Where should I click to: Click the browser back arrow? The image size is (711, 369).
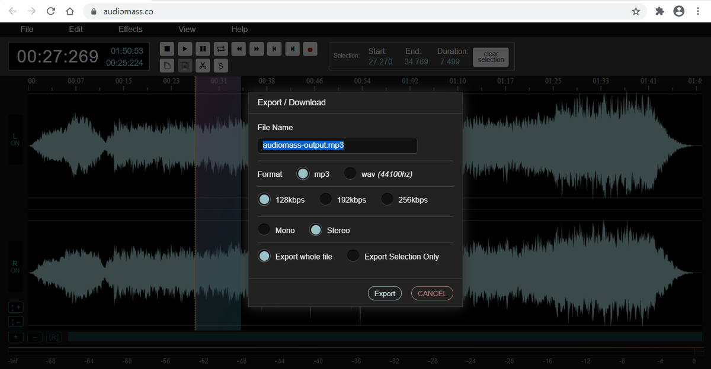(x=12, y=11)
